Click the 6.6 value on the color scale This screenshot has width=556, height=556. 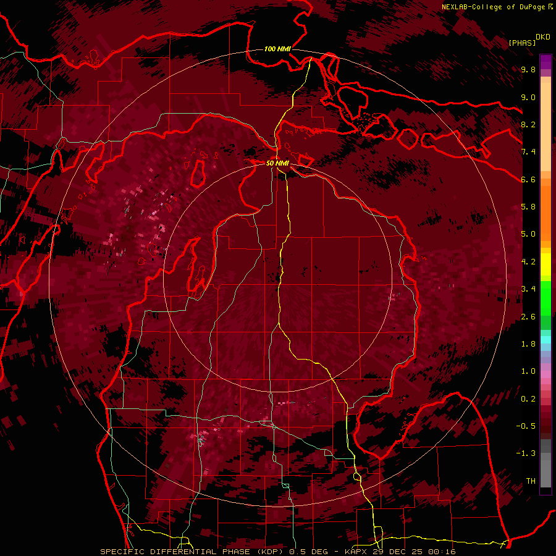[528, 179]
